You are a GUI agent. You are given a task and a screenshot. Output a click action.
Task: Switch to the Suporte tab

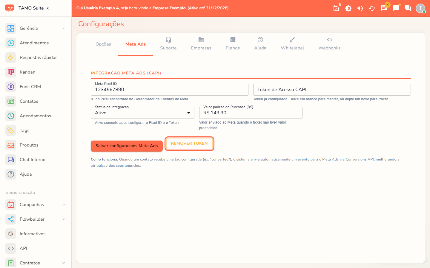[168, 44]
